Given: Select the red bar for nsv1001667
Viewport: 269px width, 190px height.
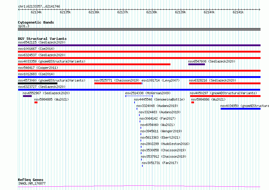Looking at the screenshot, I should 139,52.
